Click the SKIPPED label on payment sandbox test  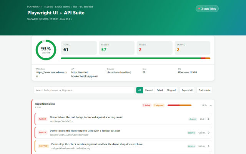click(43, 146)
